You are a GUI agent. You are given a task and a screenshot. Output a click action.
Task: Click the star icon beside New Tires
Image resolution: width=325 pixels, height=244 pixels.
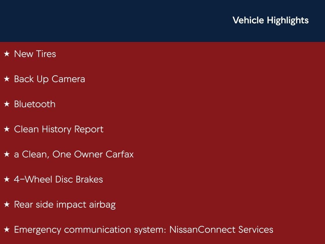click(x=7, y=54)
